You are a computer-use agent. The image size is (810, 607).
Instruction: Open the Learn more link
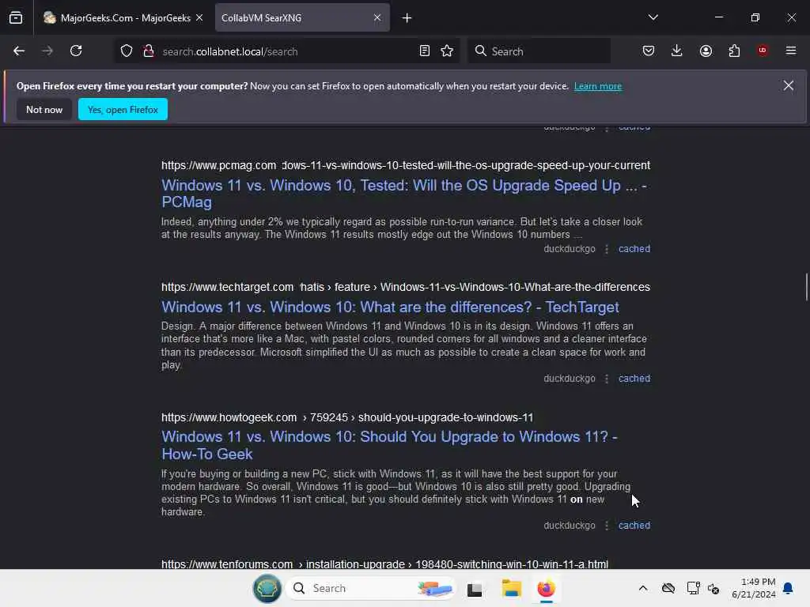click(x=598, y=86)
